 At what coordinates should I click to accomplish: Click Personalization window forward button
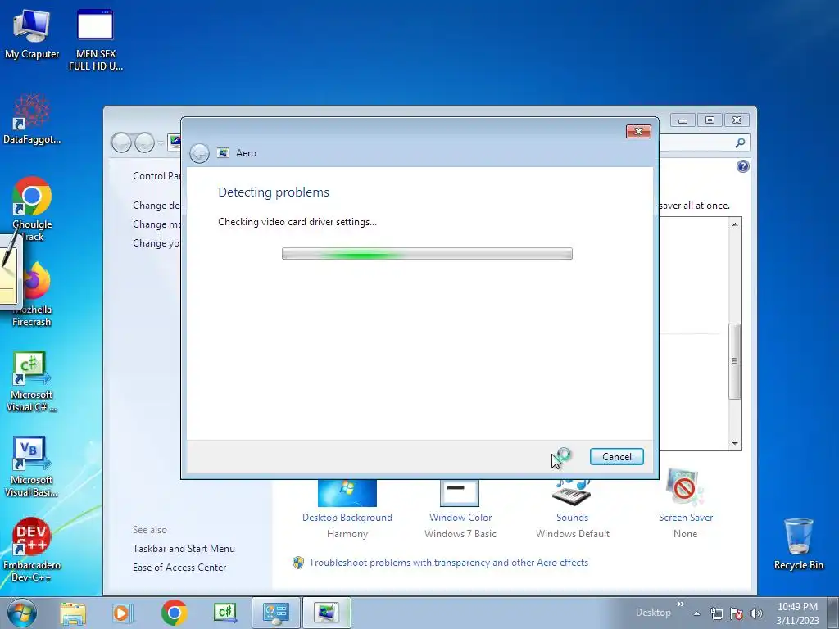pyautogui.click(x=144, y=143)
